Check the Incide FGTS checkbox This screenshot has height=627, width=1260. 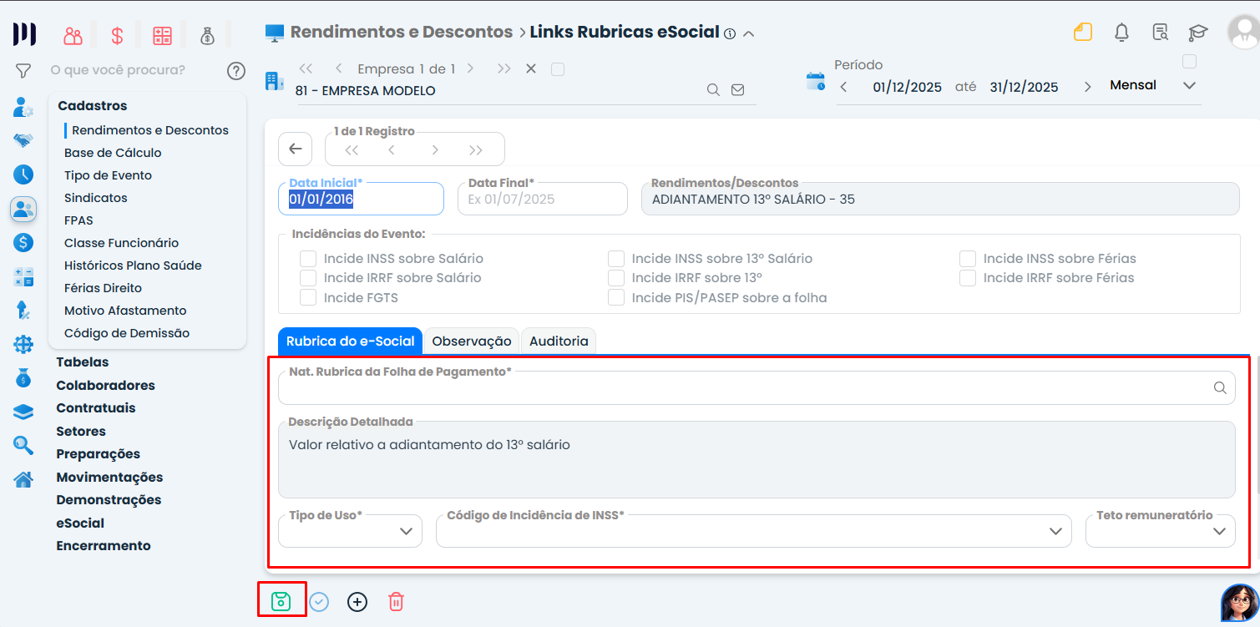(x=309, y=297)
